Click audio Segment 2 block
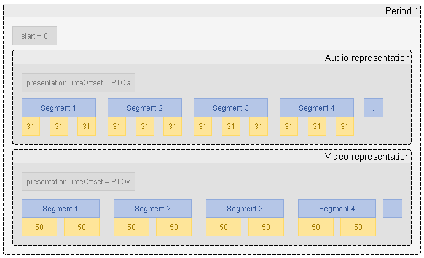The height and width of the screenshot is (258, 424). [144, 108]
